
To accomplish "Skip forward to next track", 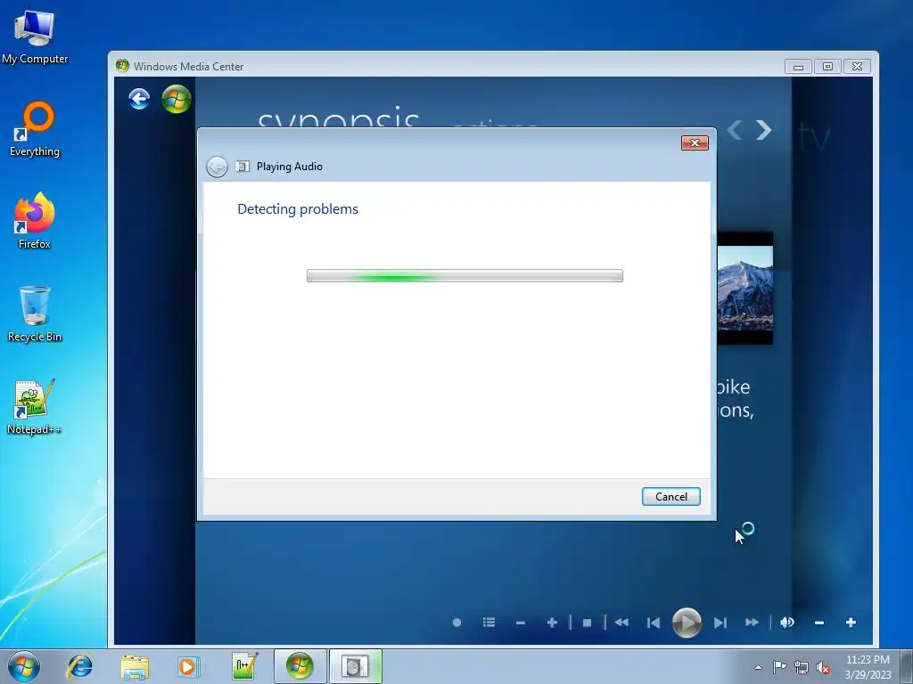I will [720, 623].
